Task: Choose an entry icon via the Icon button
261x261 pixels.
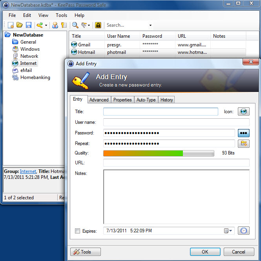Action: [243, 112]
